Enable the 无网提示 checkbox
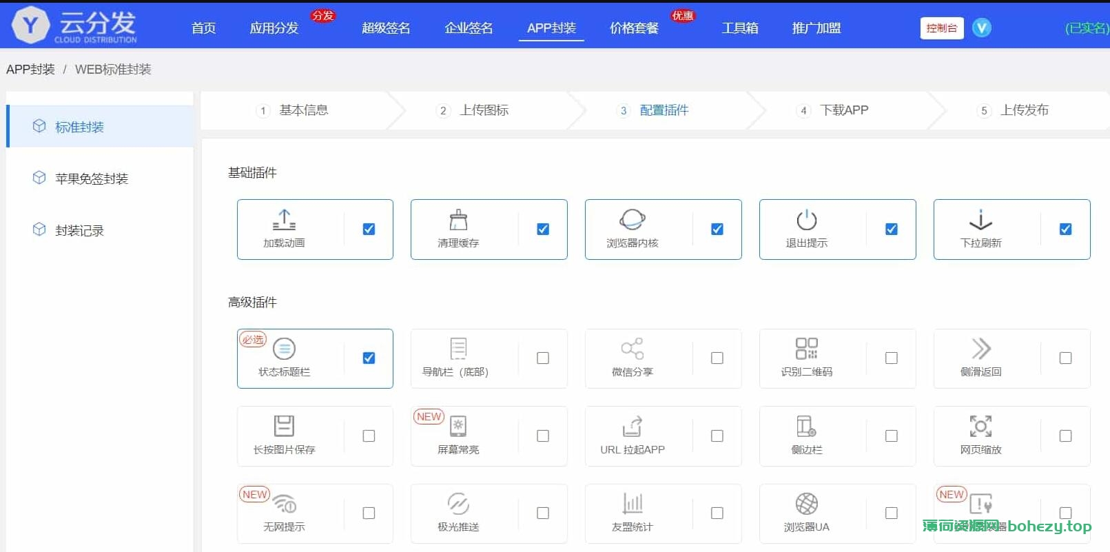This screenshot has height=552, width=1110. click(x=369, y=513)
